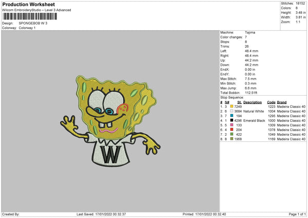
Task: Click the yellow swatch for thread 1223
Action: (232, 106)
